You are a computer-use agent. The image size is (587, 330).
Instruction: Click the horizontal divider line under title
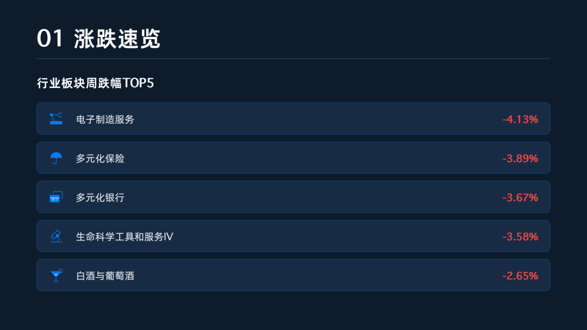pos(293,58)
